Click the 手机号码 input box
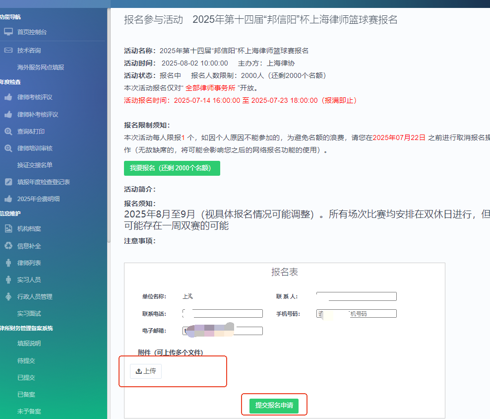Image resolution: width=490 pixels, height=419 pixels. pyautogui.click(x=356, y=314)
